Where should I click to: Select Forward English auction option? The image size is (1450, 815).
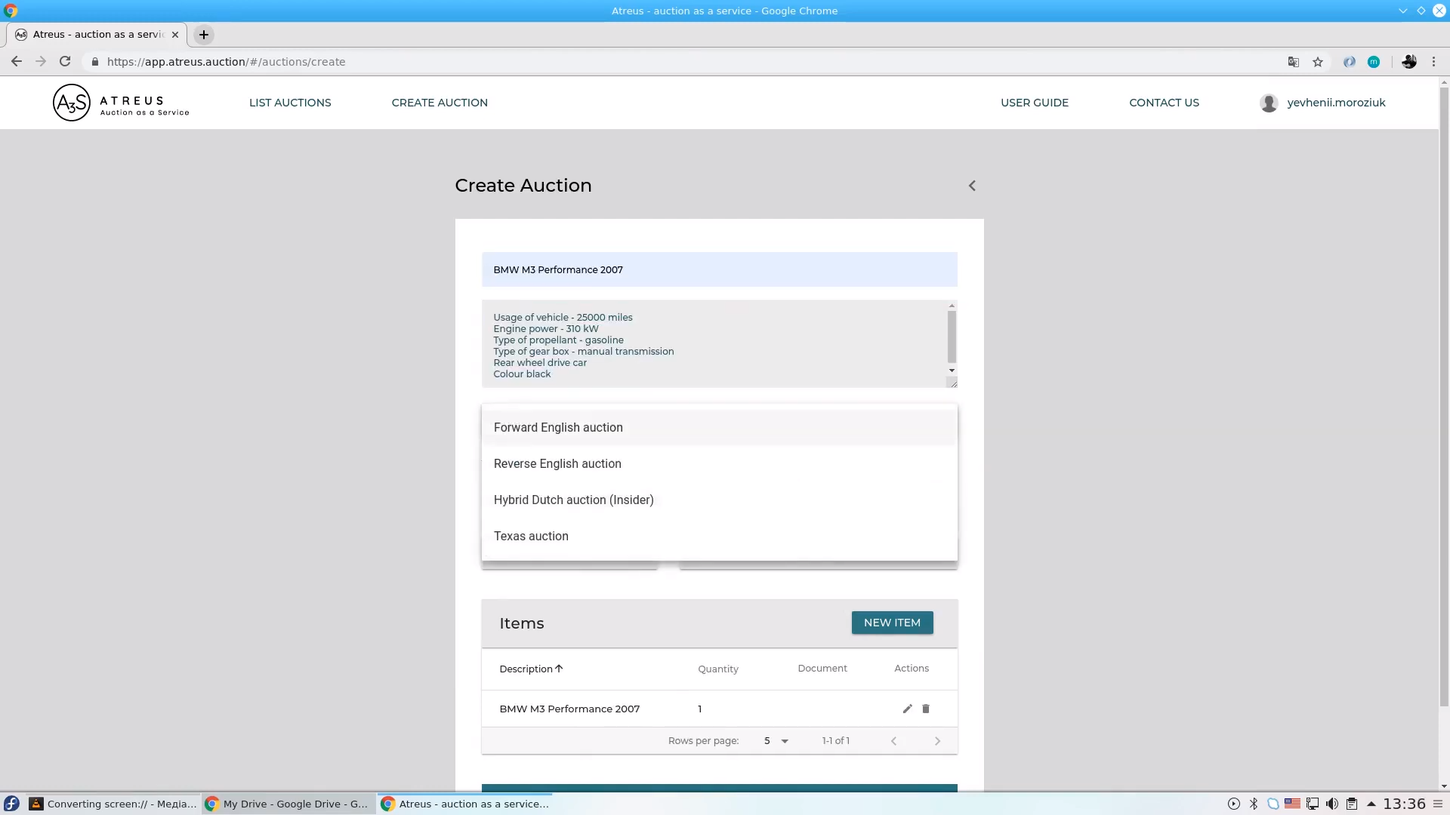[559, 427]
